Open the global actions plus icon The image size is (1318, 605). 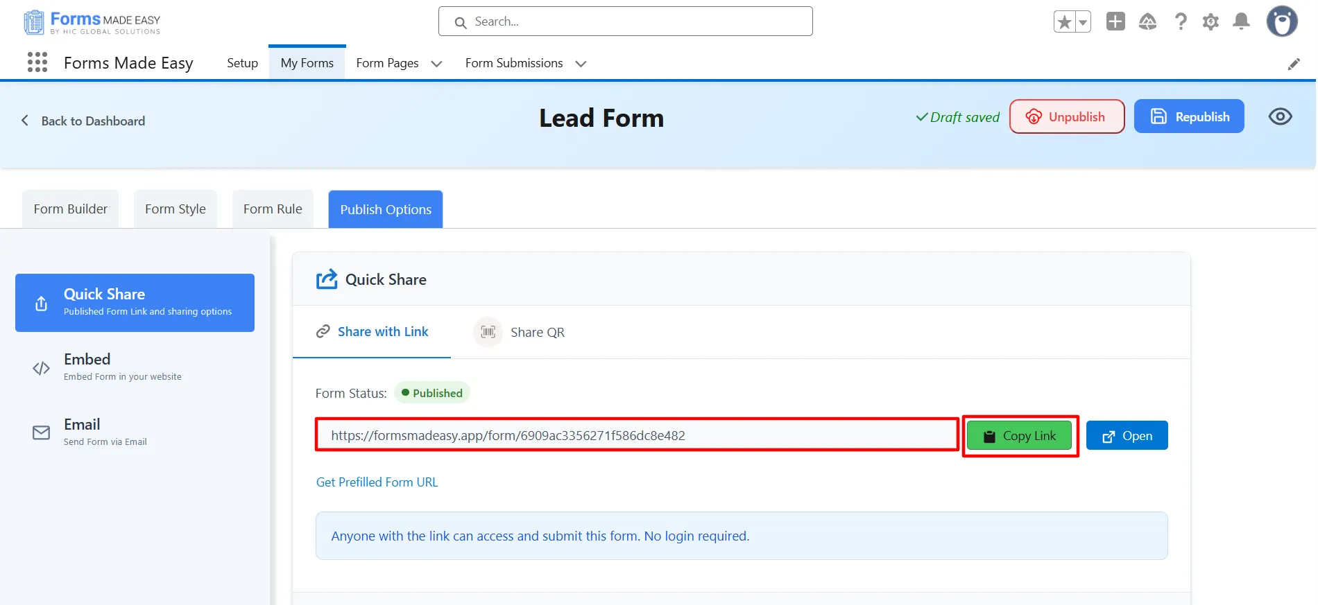(1115, 21)
